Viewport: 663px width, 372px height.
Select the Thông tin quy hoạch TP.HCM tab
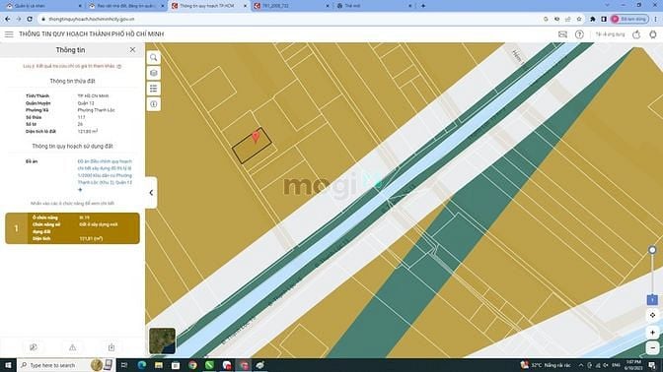coord(208,6)
